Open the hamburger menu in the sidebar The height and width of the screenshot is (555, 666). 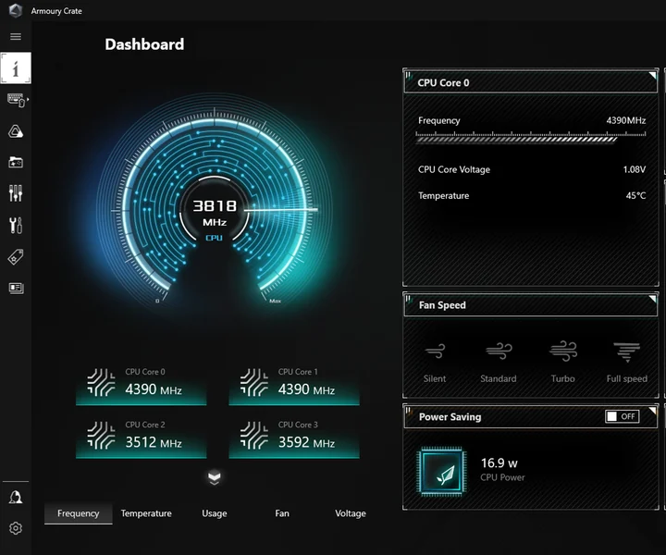point(16,36)
